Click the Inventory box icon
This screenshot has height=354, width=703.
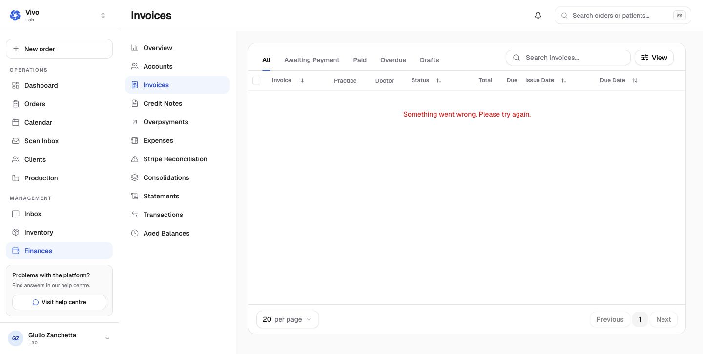(x=16, y=232)
